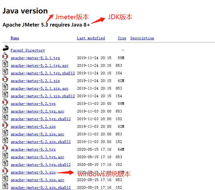Click the 'Java version' heading
The height and width of the screenshot is (190, 215).
(25, 11)
